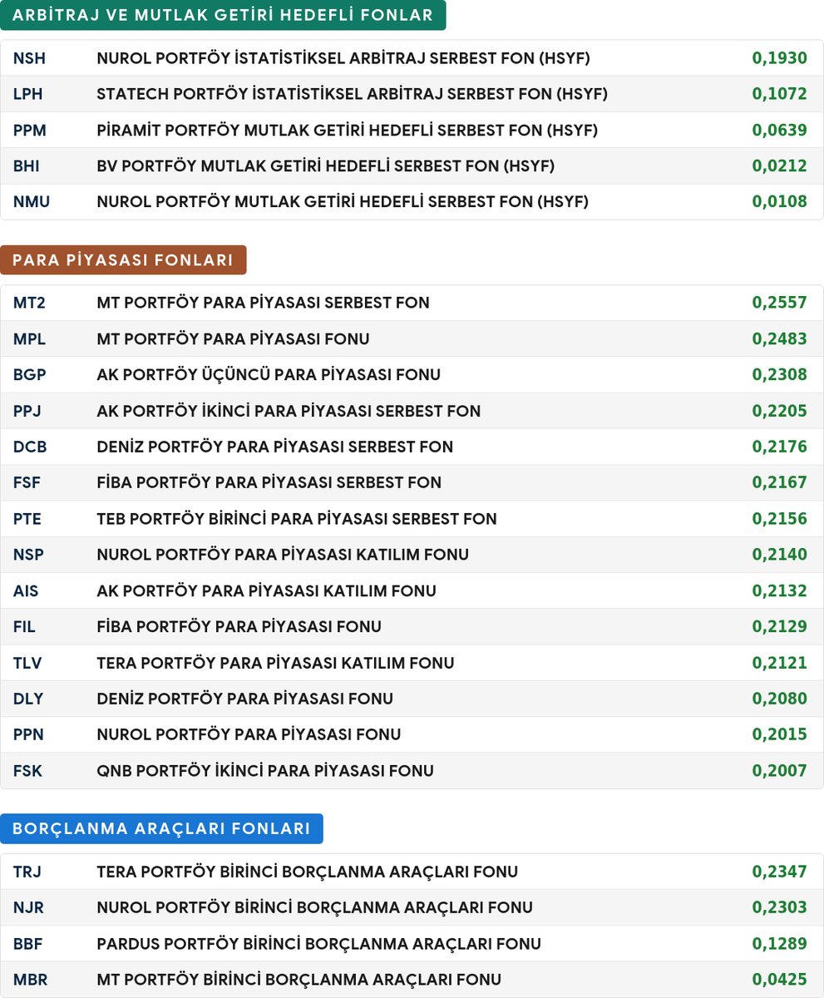Click the value 0,0108

[x=780, y=202]
